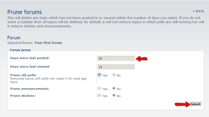209x117 pixels.
Task: Choose Yes for Prune announcements
Action: pos(100,88)
